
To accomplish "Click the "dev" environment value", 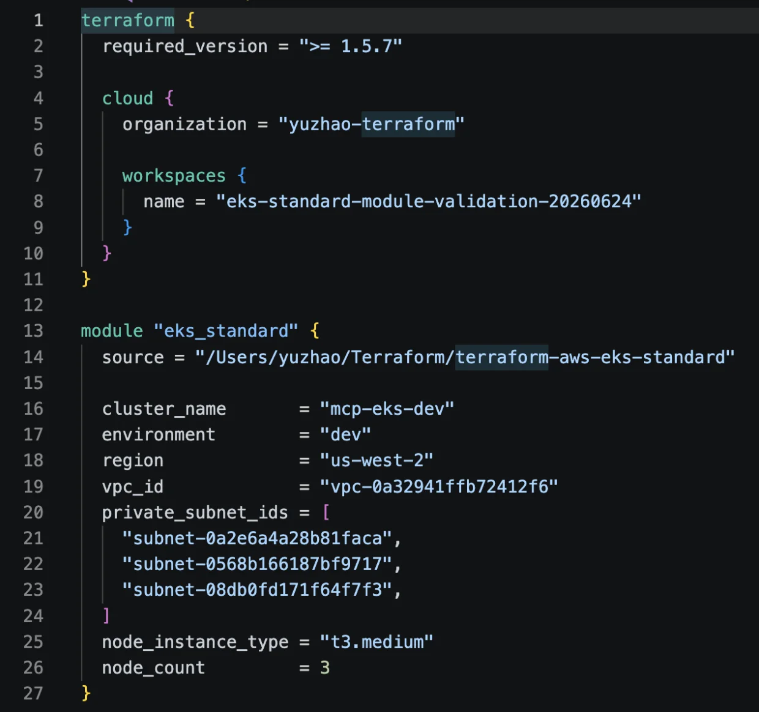I will [x=345, y=435].
